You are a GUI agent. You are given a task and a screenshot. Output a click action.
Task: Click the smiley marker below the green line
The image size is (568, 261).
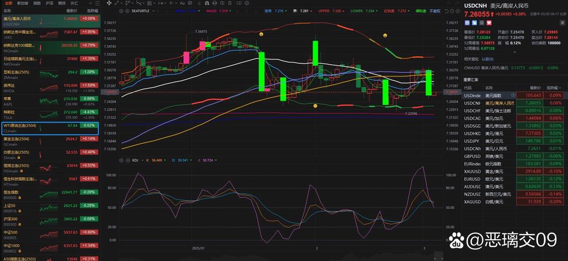pos(315,105)
